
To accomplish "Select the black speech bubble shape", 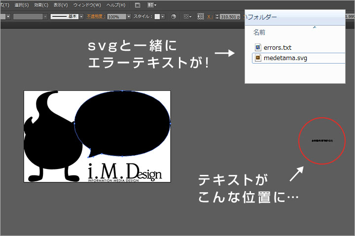I will pos(122,124).
